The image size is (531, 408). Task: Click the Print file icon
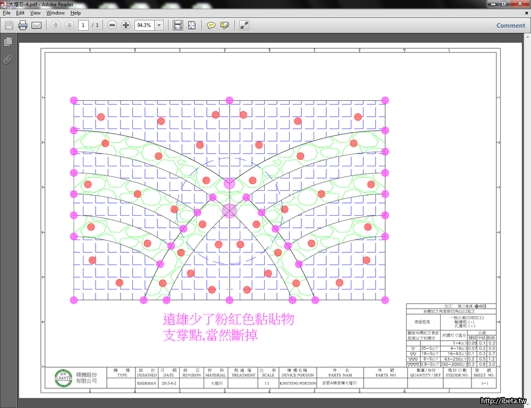click(x=23, y=25)
